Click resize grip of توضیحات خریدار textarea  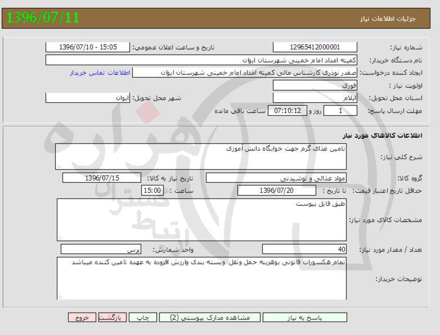click(60, 297)
